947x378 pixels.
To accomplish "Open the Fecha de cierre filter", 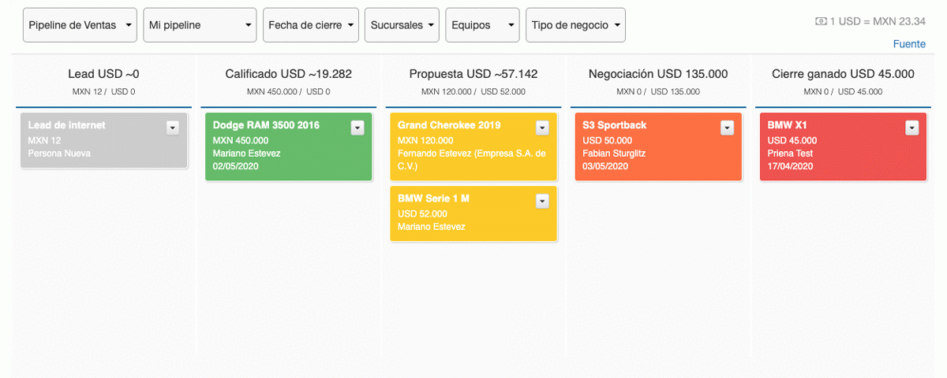I will [x=311, y=25].
